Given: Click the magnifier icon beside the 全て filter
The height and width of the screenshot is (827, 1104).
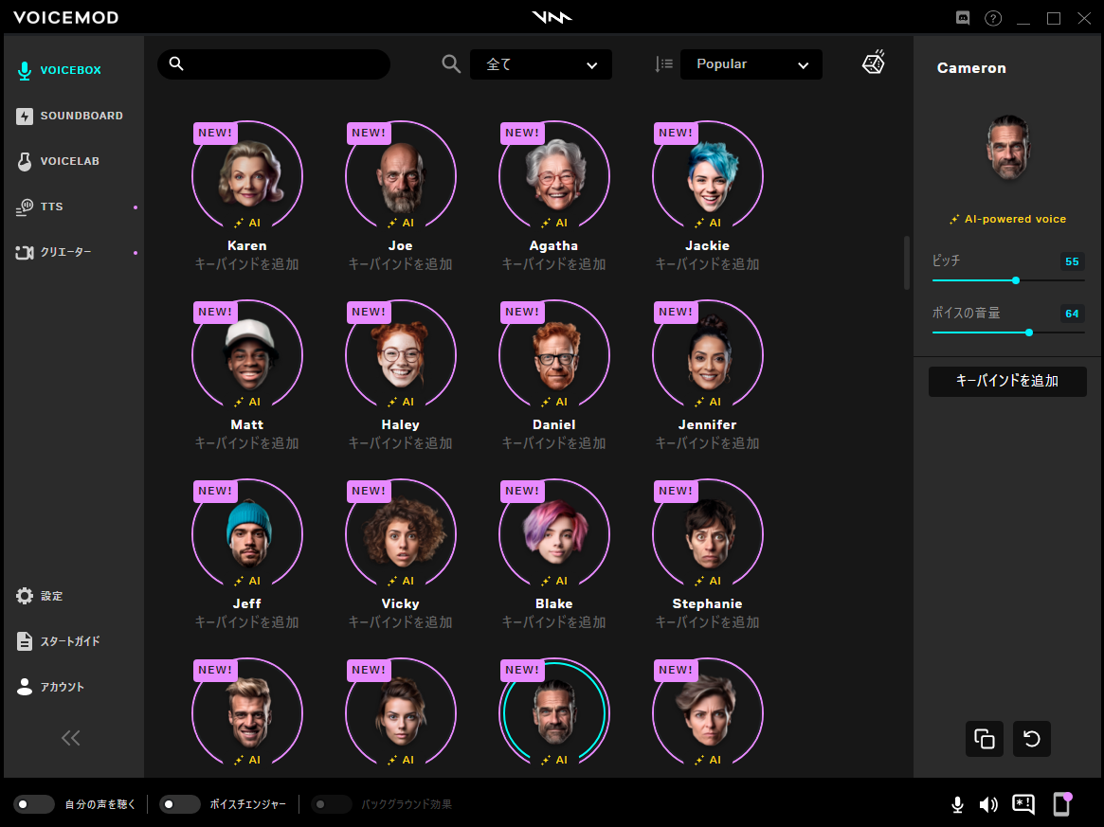Looking at the screenshot, I should [451, 64].
